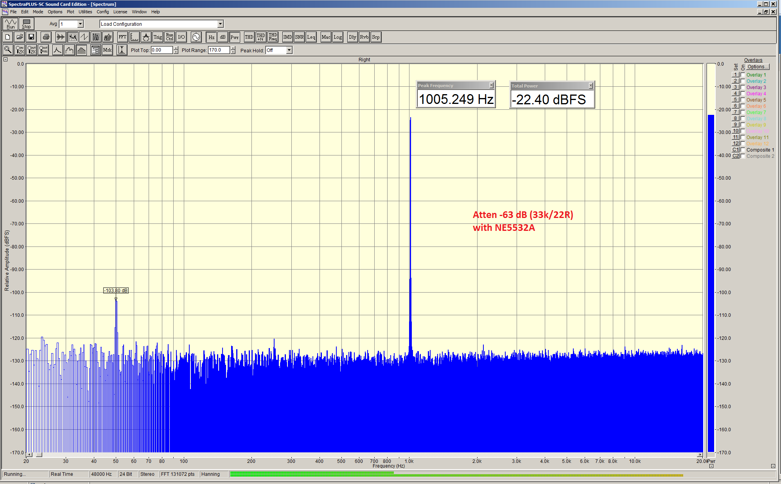
Task: Click the Stop analyzer button
Action: tap(26, 24)
